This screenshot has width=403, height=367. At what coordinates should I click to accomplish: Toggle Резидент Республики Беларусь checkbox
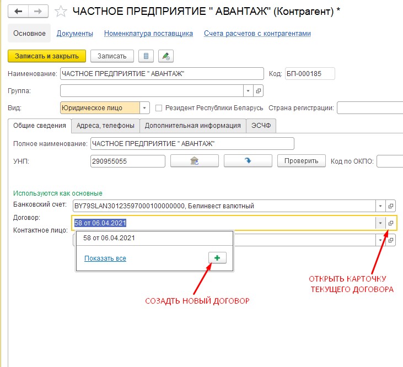tap(159, 108)
